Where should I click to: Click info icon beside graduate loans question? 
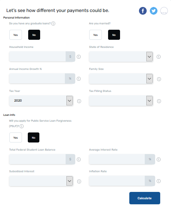coord(53,24)
